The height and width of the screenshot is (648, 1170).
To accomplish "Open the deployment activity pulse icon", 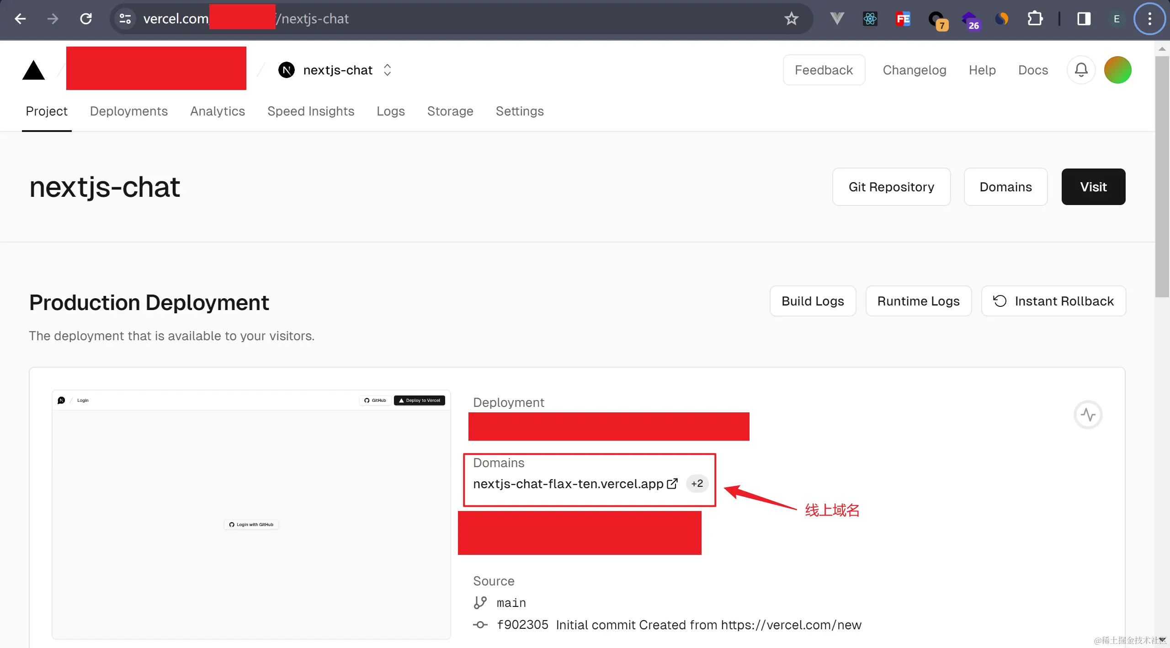I will (1088, 415).
